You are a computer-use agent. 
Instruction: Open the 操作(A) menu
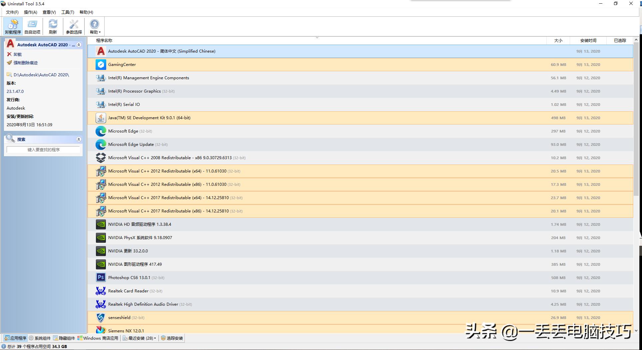pyautogui.click(x=31, y=12)
